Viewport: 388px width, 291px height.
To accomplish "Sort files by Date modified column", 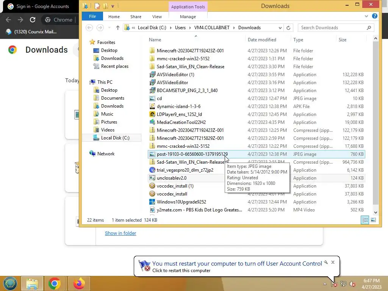I will [262, 39].
